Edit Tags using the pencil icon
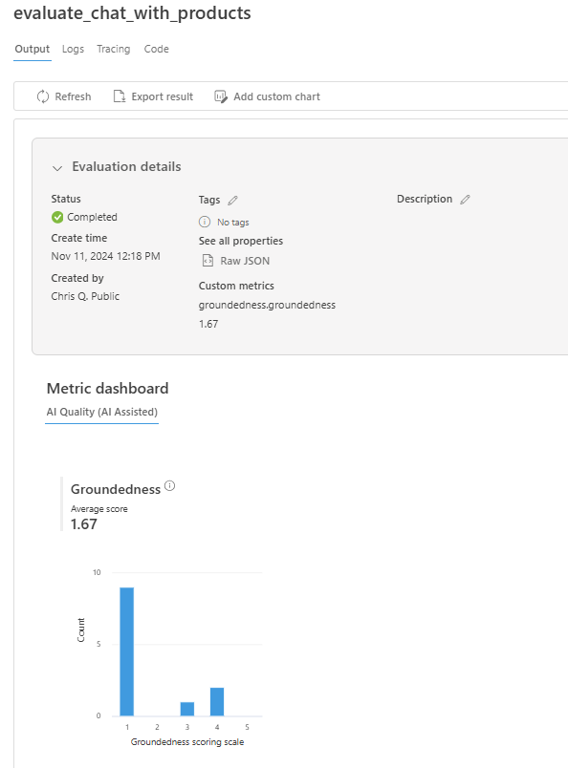This screenshot has width=568, height=768. tap(232, 200)
